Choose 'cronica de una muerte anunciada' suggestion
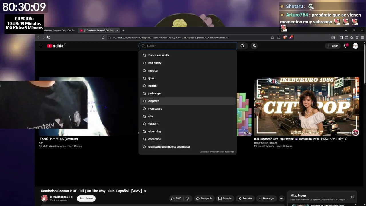366x206 pixels. pyautogui.click(x=188, y=147)
